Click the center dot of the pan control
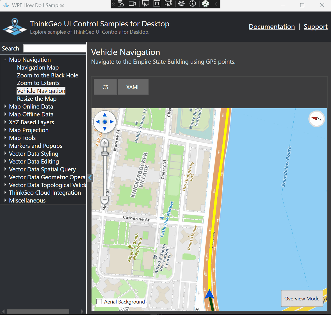 tap(105, 122)
